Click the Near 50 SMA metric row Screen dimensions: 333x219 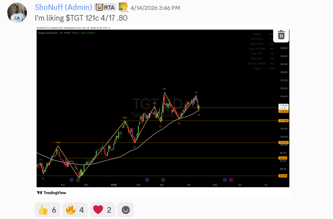[262, 49]
